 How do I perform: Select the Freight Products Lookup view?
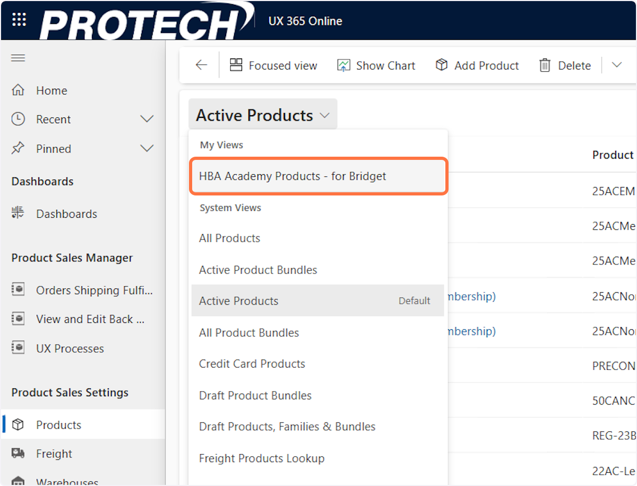(317, 458)
